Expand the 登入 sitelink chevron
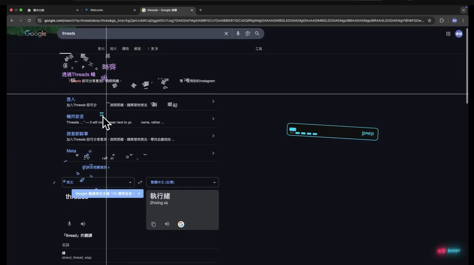474x265 pixels. tap(213, 102)
